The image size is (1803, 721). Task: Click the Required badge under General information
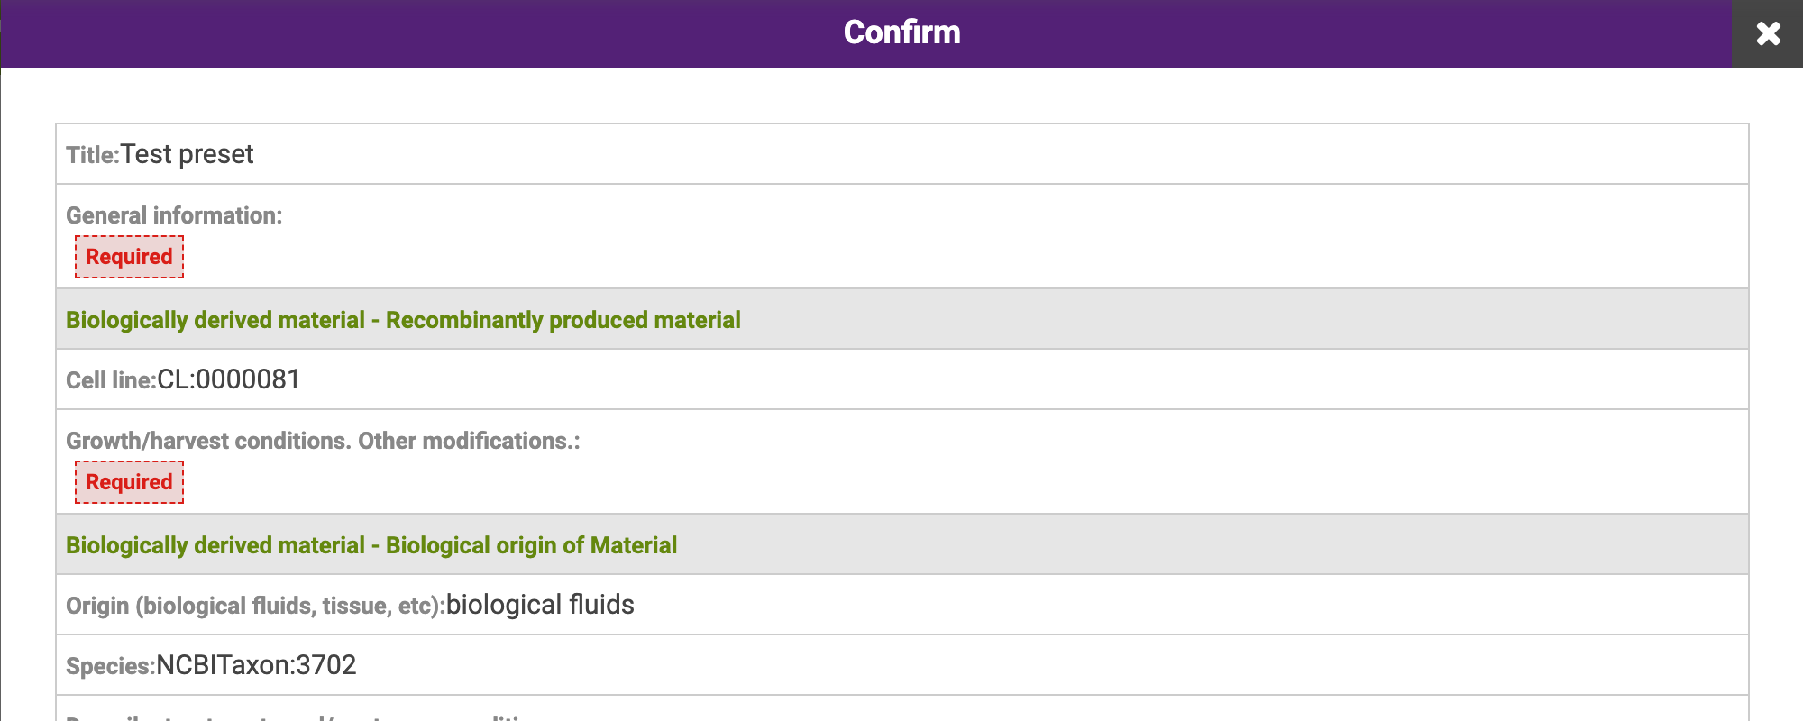(x=129, y=257)
